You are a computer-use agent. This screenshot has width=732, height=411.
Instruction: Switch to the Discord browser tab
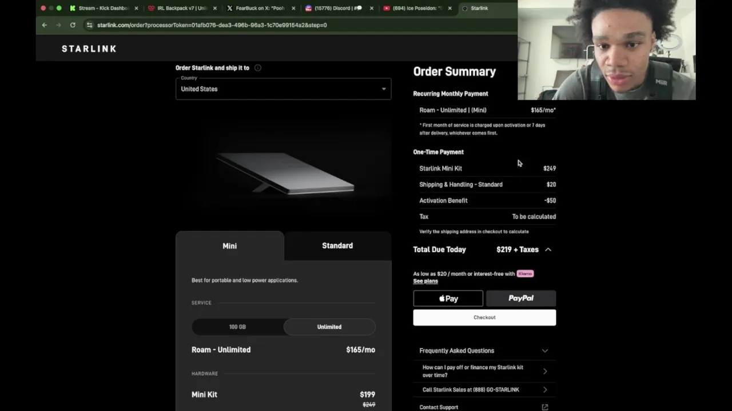coord(337,9)
